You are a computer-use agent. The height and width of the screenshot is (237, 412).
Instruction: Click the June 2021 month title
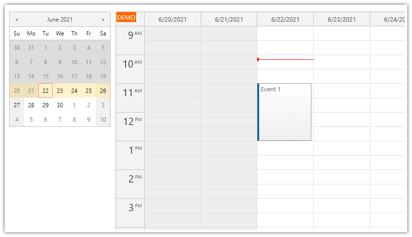coord(60,20)
